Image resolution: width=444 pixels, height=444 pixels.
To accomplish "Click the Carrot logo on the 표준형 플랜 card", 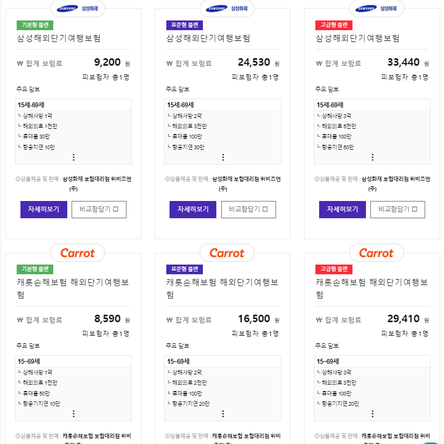I will [227, 253].
